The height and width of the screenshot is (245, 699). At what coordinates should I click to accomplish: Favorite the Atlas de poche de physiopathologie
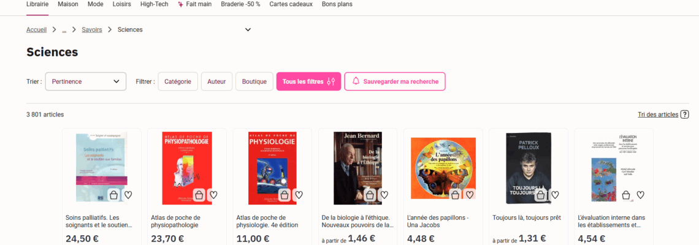tap(213, 195)
